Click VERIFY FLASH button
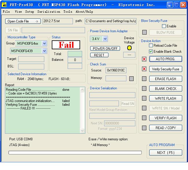This screenshot has width=188, height=170. click(x=165, y=118)
